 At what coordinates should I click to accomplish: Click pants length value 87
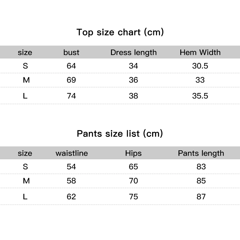(x=201, y=197)
